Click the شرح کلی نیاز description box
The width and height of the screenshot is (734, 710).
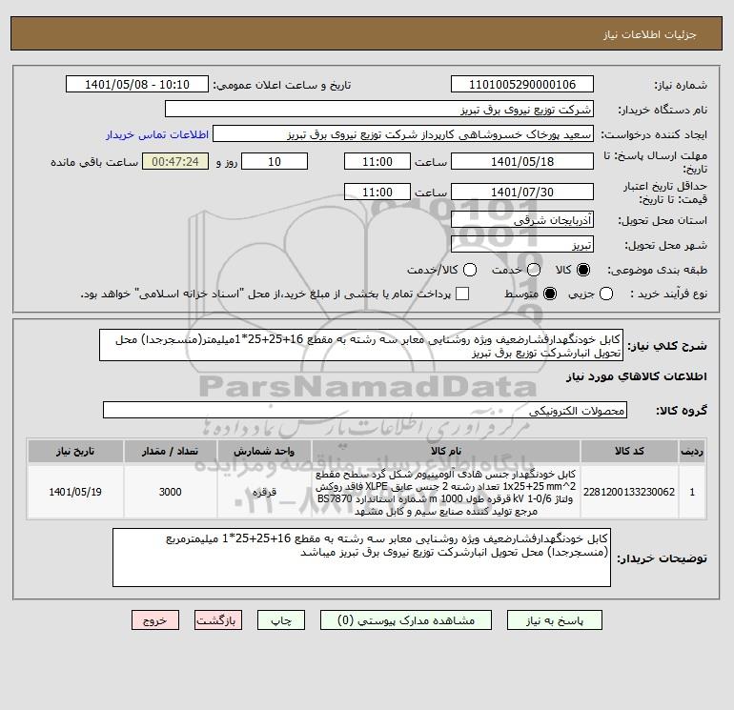pos(361,345)
